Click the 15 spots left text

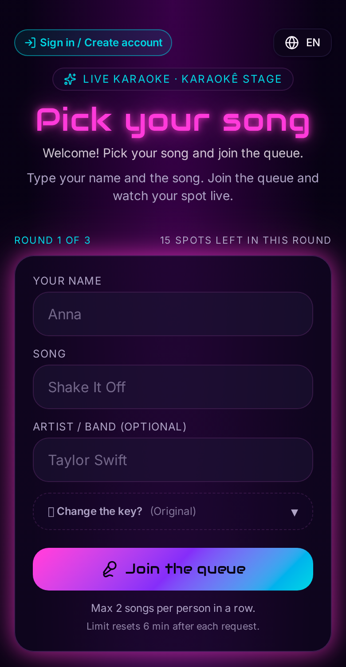[x=245, y=240]
